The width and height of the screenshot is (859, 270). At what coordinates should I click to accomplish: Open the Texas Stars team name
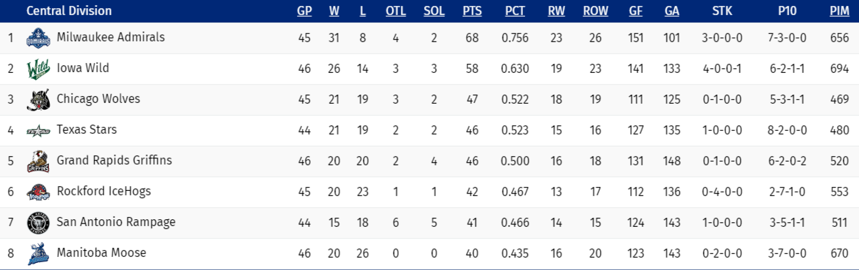(x=87, y=130)
